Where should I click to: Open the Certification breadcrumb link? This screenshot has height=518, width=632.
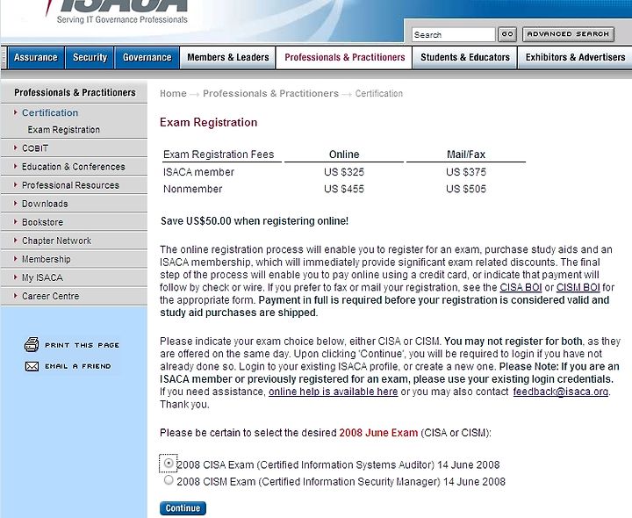coord(379,94)
